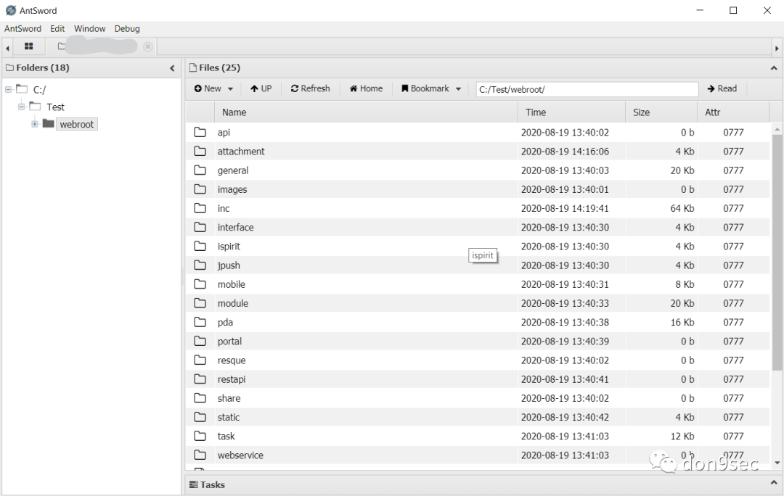The width and height of the screenshot is (784, 496).
Task: Click the file list vertical scrollbar
Action: (x=777, y=252)
